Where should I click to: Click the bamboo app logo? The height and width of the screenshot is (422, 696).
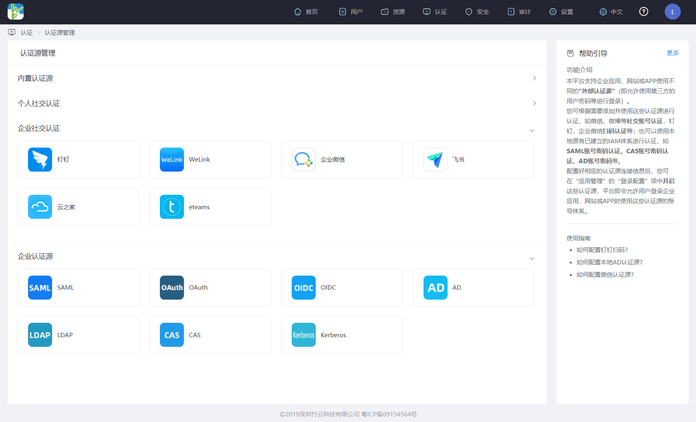pyautogui.click(x=16, y=12)
